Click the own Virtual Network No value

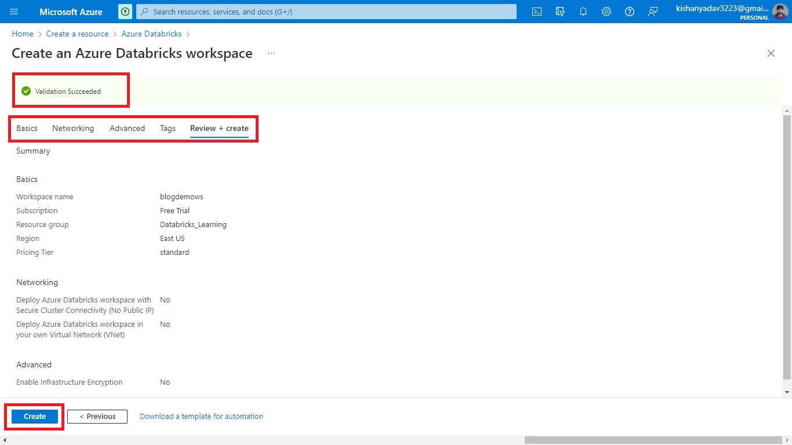(165, 324)
